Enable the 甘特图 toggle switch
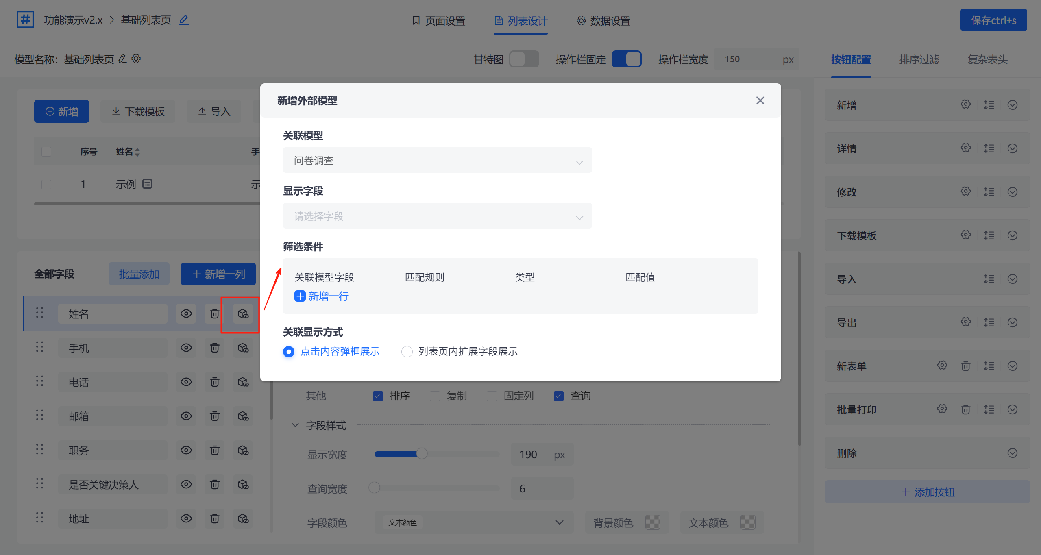Image resolution: width=1041 pixels, height=555 pixels. click(x=524, y=59)
